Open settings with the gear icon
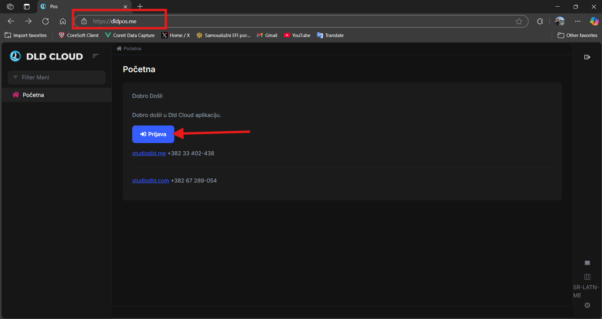 (587, 305)
